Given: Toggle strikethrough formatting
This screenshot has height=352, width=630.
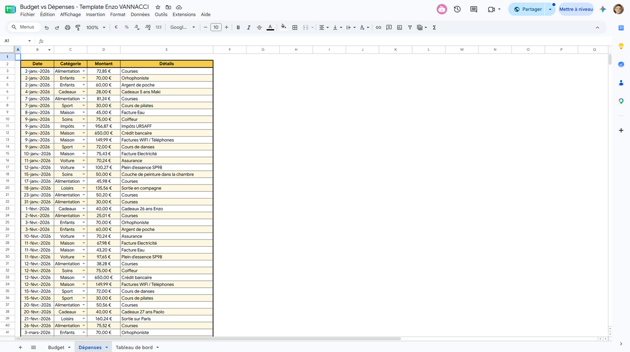Looking at the screenshot, I should (x=259, y=27).
